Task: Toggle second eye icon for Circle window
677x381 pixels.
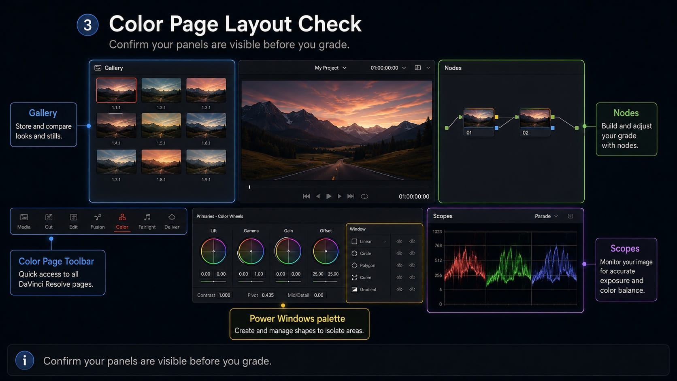Action: (412, 253)
